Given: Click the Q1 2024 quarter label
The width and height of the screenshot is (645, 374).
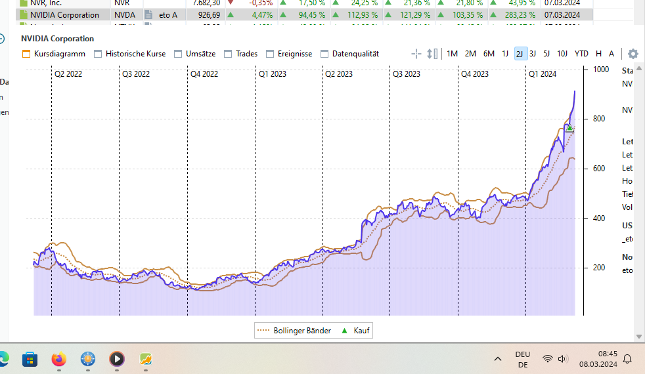Looking at the screenshot, I should 542,74.
